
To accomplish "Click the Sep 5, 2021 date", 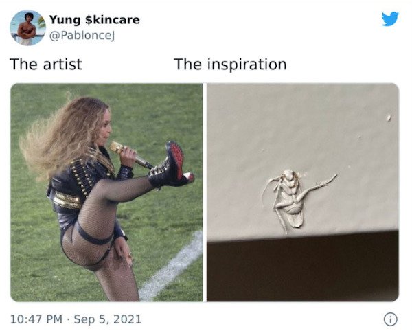I will point(108,319).
